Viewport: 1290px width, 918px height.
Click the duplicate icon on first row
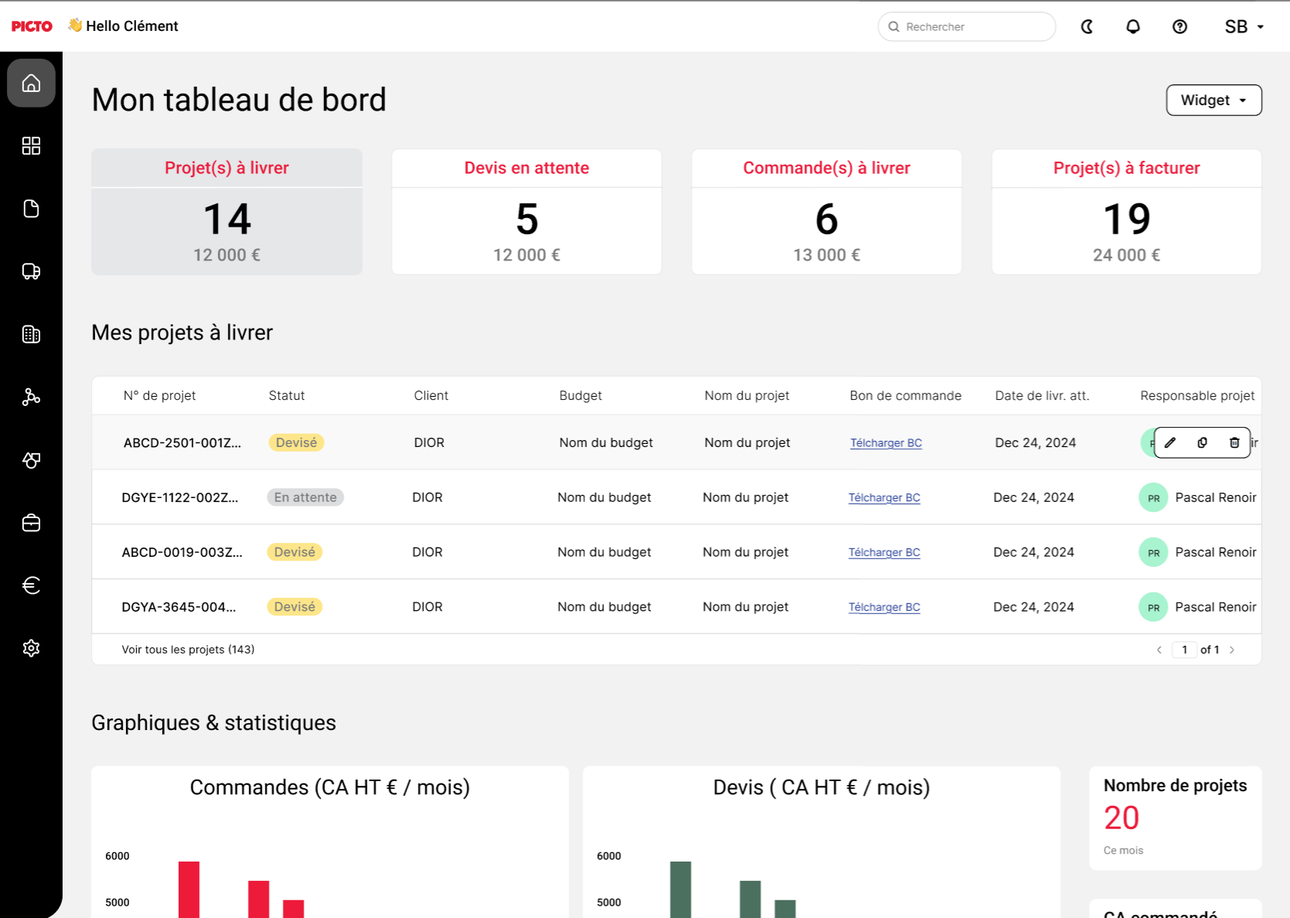[1202, 443]
